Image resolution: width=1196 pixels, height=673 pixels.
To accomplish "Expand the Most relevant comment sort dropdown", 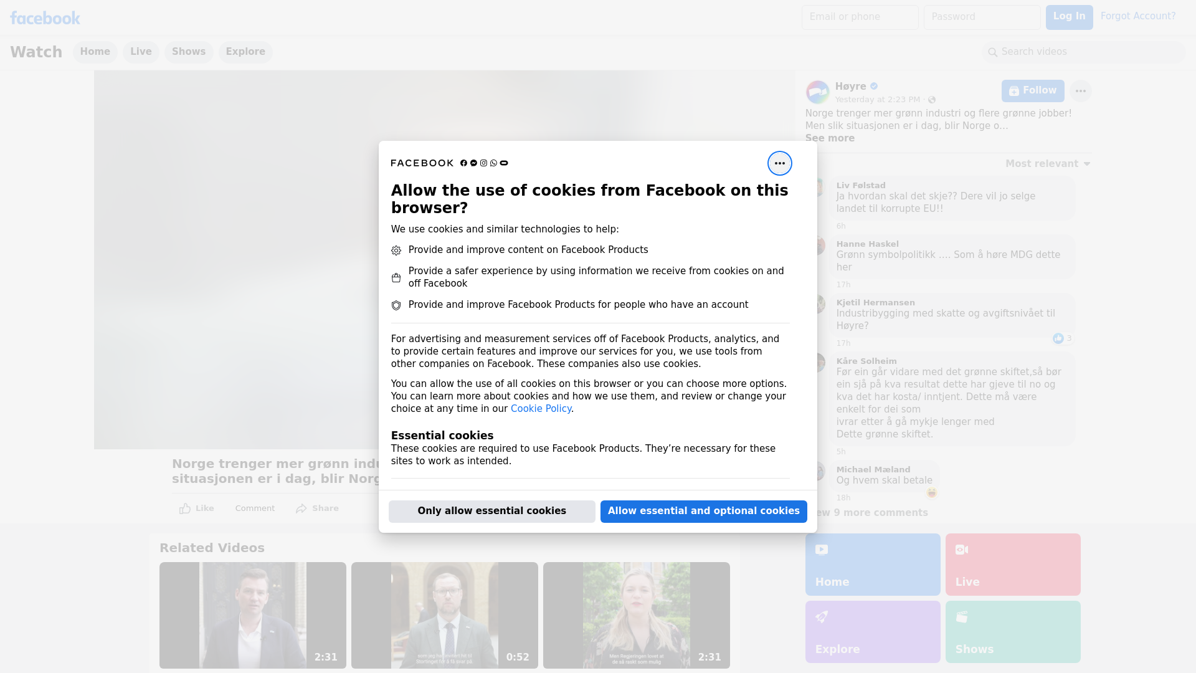I will 1048,164.
